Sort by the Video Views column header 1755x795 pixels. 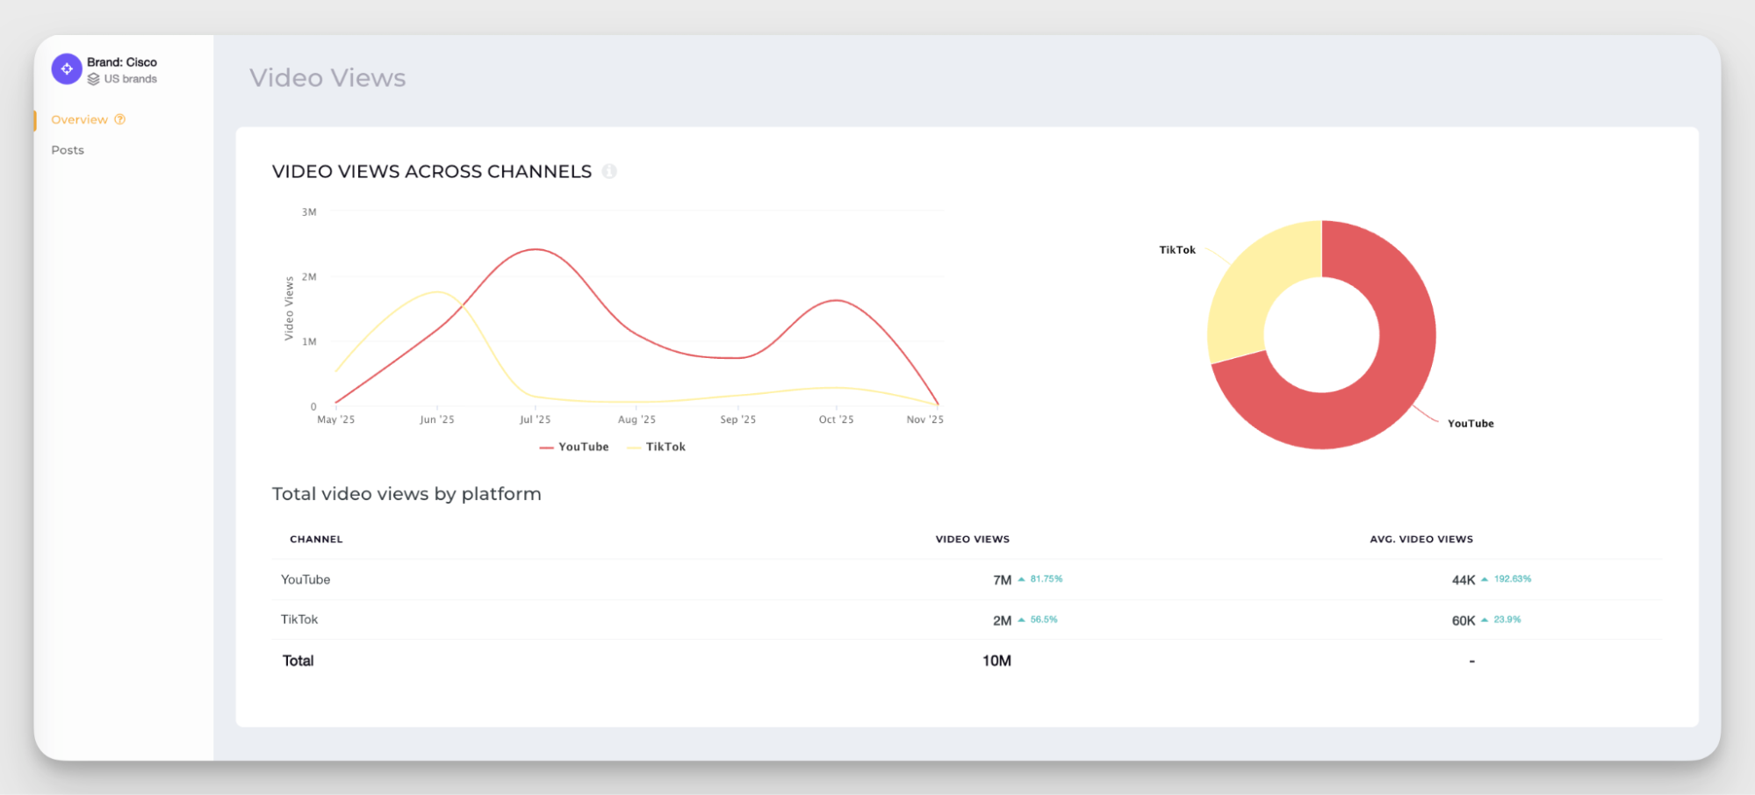click(x=972, y=539)
